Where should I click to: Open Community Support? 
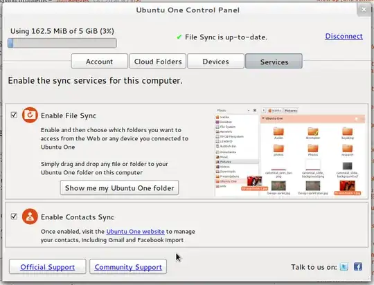point(128,266)
